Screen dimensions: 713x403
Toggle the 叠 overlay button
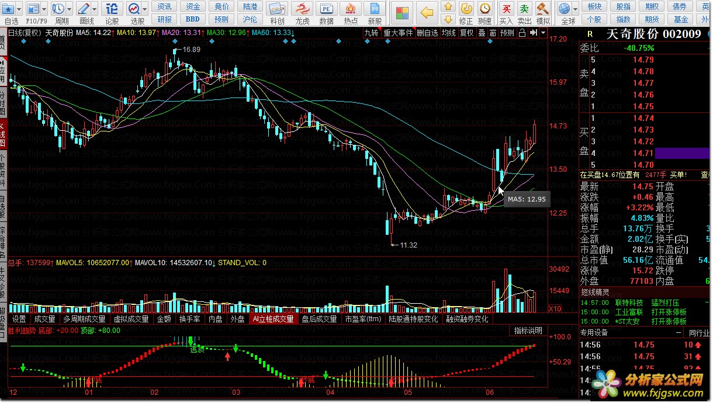click(x=482, y=33)
